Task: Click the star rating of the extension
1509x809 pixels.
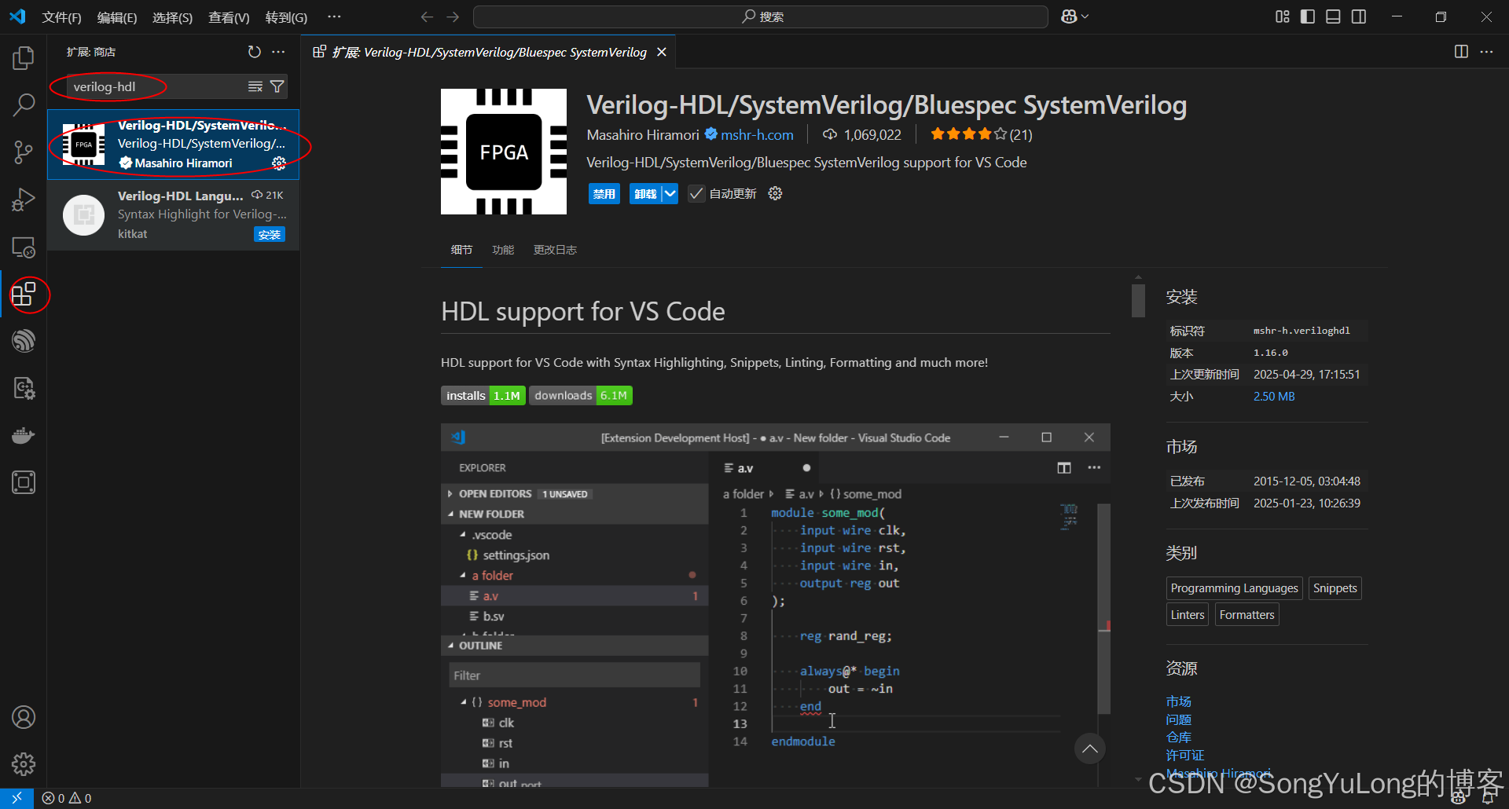Action: tap(981, 134)
